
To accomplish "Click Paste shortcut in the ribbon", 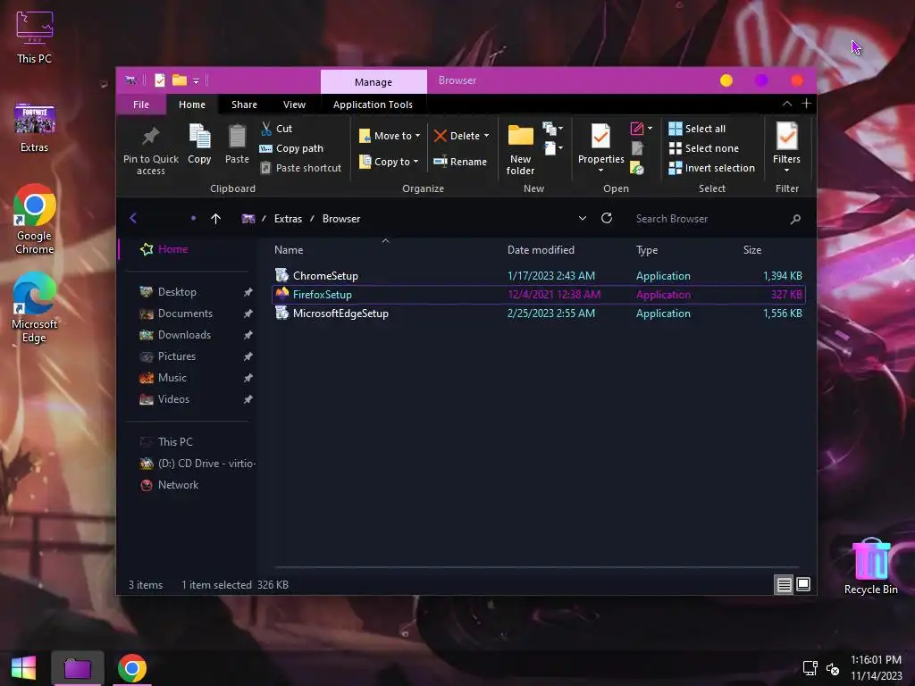I will click(300, 168).
